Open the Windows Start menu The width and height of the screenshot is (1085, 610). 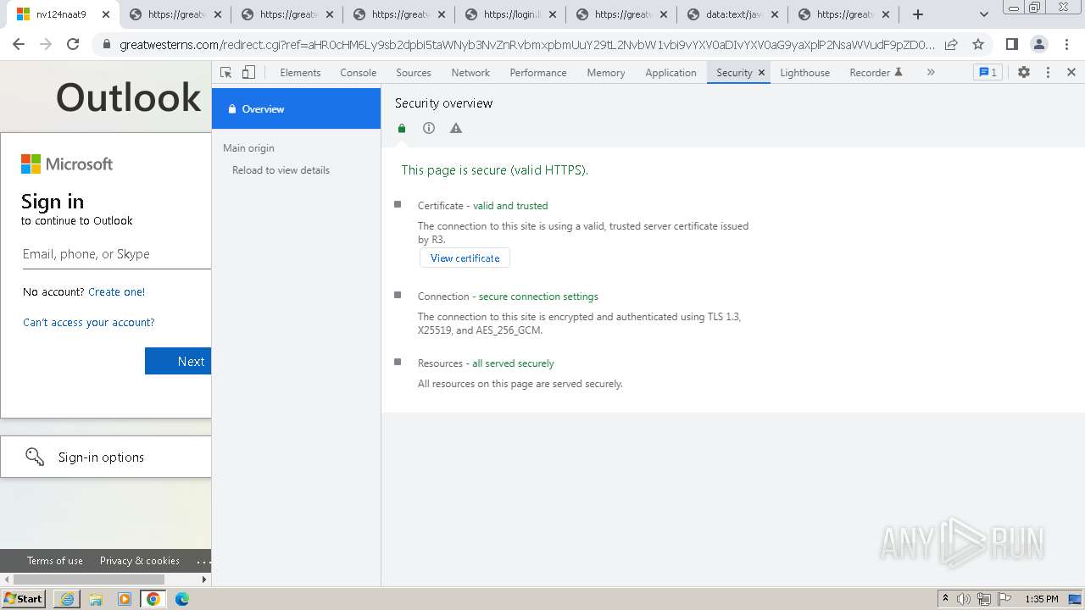click(x=24, y=599)
